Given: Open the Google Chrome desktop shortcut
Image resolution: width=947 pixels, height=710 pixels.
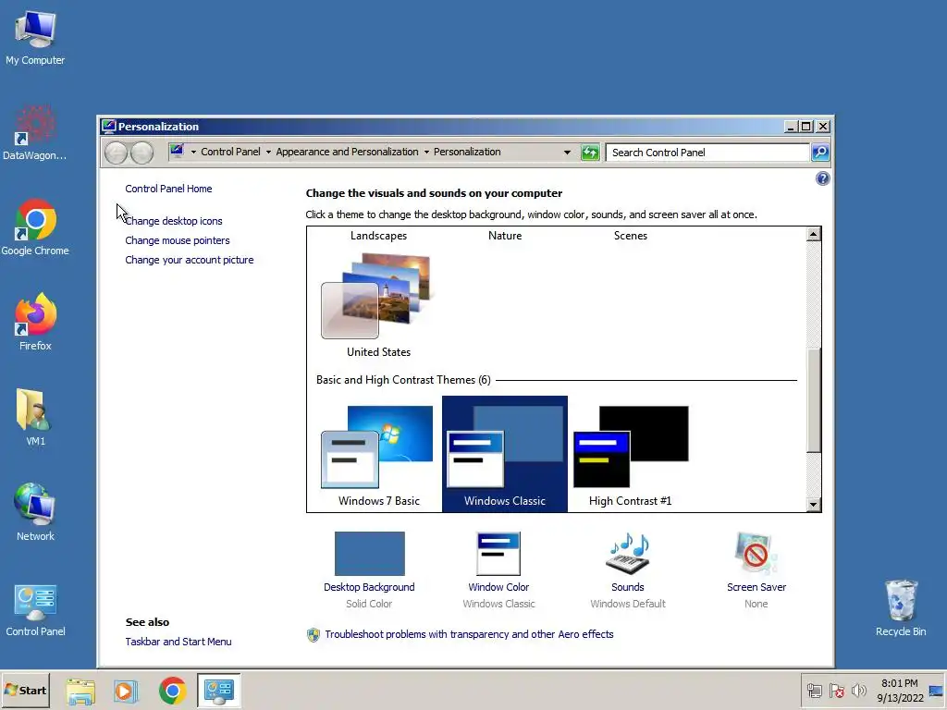Looking at the screenshot, I should [x=35, y=227].
